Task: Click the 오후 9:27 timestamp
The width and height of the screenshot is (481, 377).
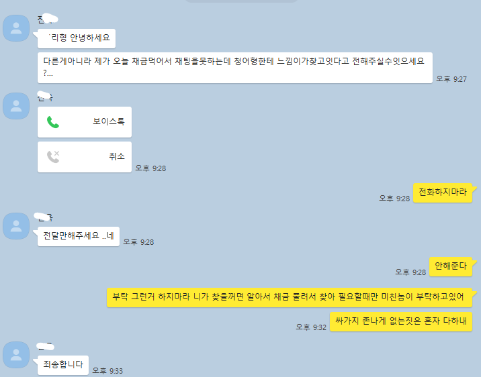Action: pyautogui.click(x=451, y=79)
